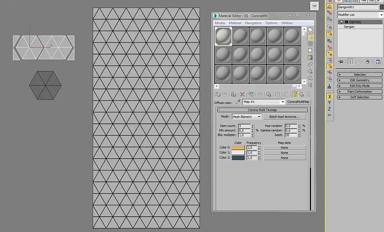Enable the checkered Background icon
Screen dimensions: 384x232
(x=310, y=44)
